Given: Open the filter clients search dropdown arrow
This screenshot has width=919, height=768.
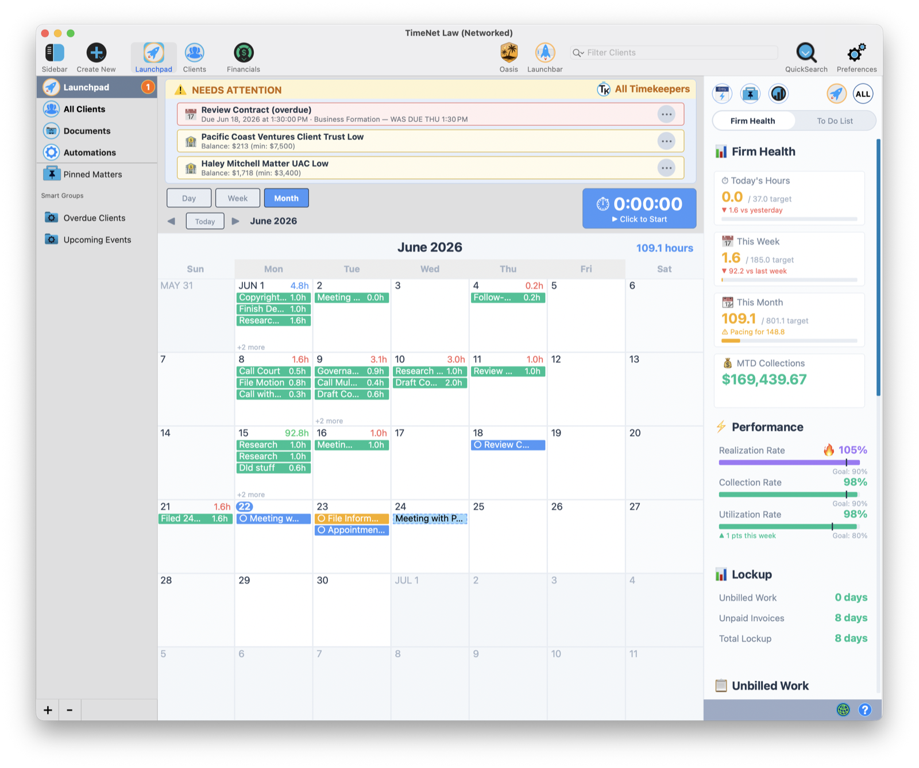Looking at the screenshot, I should [578, 53].
